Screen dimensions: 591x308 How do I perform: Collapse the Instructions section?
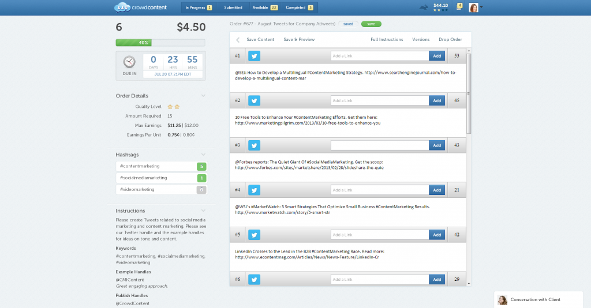click(203, 211)
